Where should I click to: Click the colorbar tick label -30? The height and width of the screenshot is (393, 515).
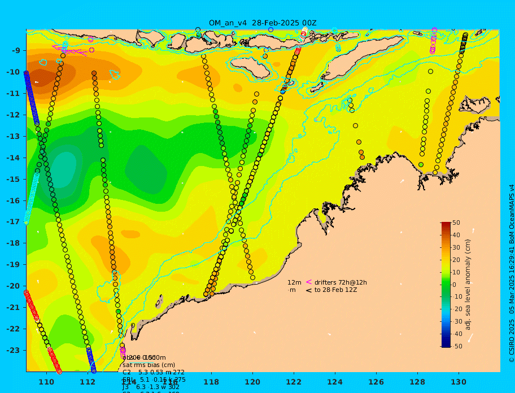coord(457,322)
